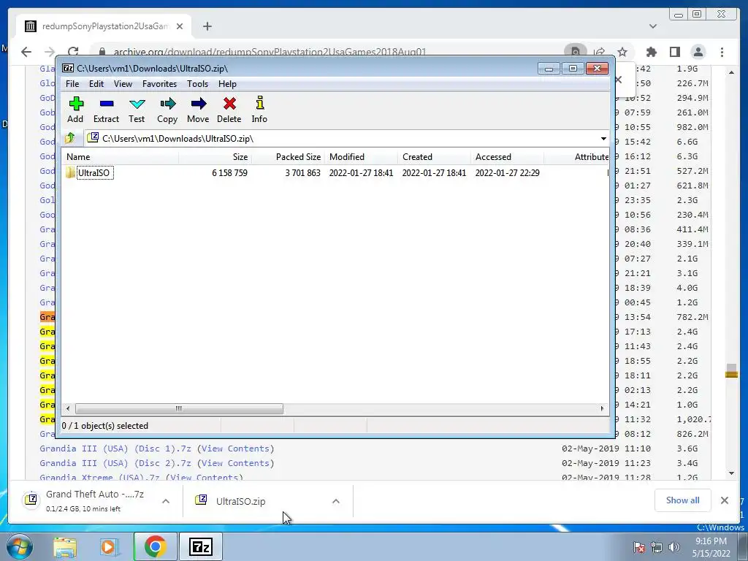This screenshot has width=748, height=561.
Task: Switch to Chrome on the taskbar
Action: pyautogui.click(x=155, y=546)
